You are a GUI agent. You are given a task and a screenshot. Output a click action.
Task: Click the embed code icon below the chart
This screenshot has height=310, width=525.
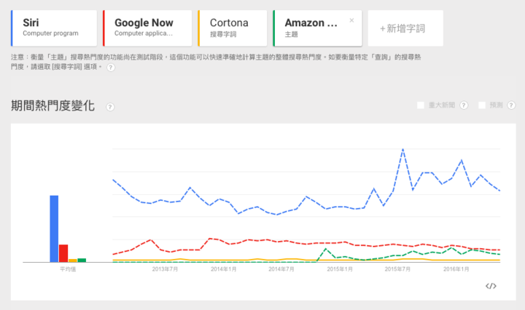(491, 286)
